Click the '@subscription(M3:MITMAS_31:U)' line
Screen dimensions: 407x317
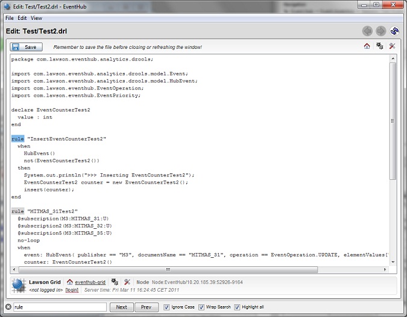(63, 219)
